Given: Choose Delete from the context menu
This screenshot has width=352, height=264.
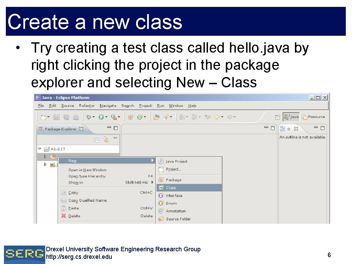Looking at the screenshot, I should coord(107,216).
